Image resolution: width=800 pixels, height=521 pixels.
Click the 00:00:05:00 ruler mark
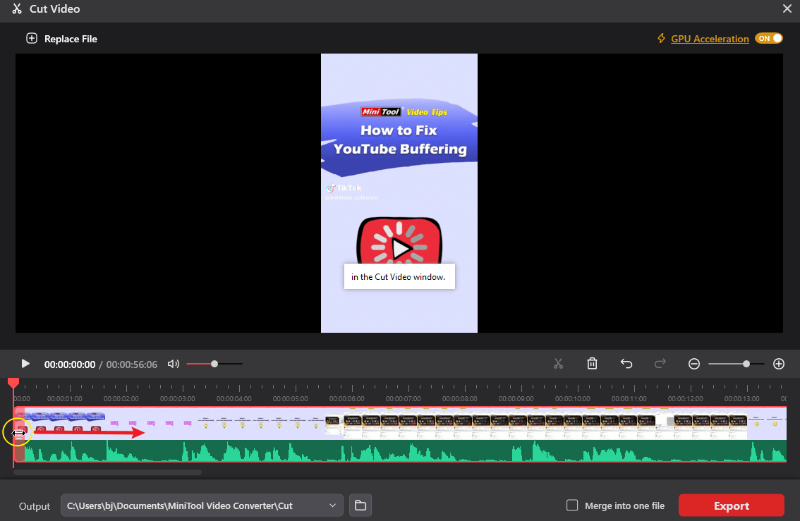pyautogui.click(x=291, y=398)
